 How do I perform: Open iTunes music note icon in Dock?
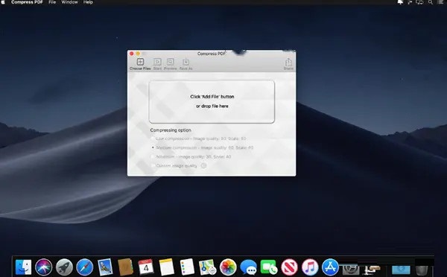(310, 267)
